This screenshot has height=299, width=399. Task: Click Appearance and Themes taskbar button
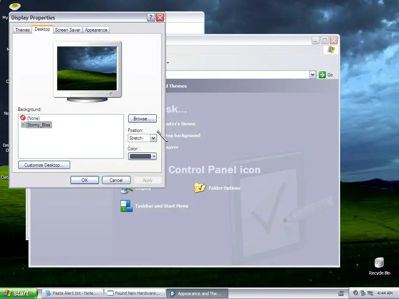197,294
